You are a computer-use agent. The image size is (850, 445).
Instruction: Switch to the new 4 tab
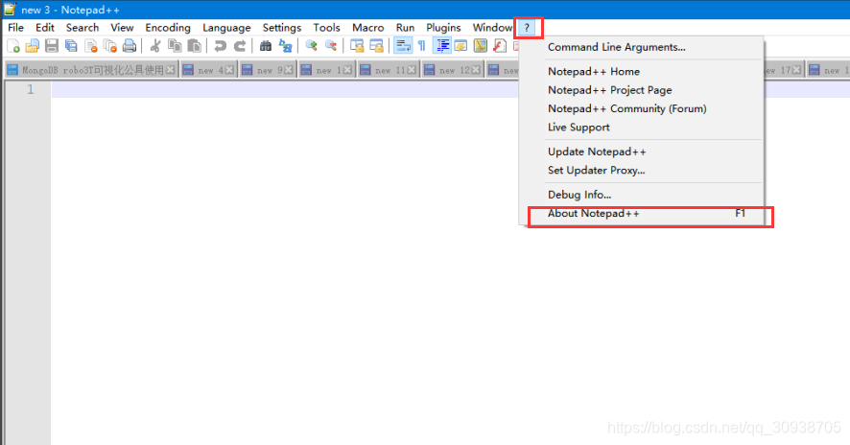point(209,70)
